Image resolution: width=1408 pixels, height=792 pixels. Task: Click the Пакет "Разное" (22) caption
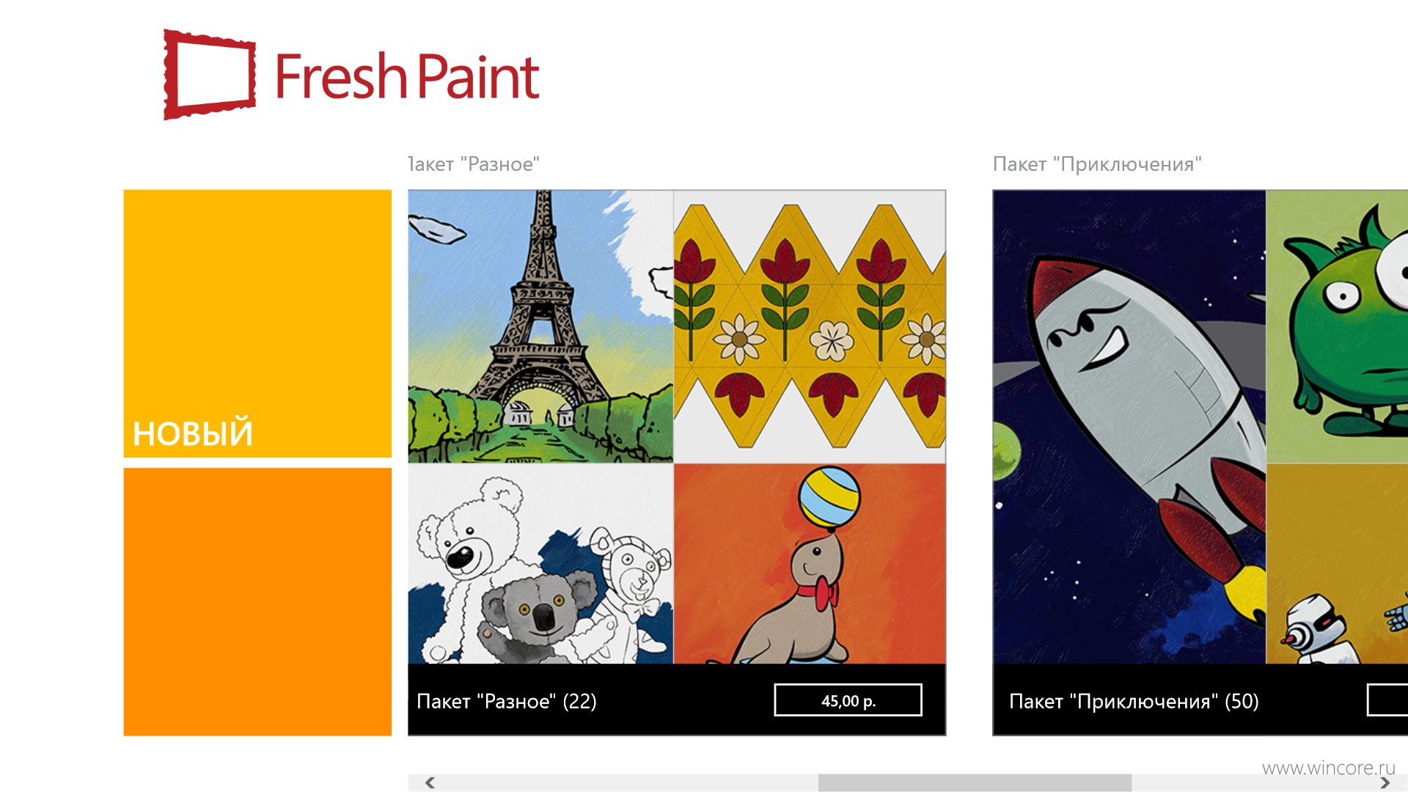(507, 701)
